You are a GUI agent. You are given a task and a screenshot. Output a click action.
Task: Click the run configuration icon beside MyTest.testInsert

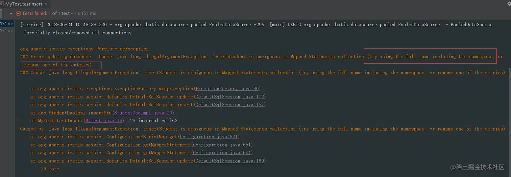point(2,4)
